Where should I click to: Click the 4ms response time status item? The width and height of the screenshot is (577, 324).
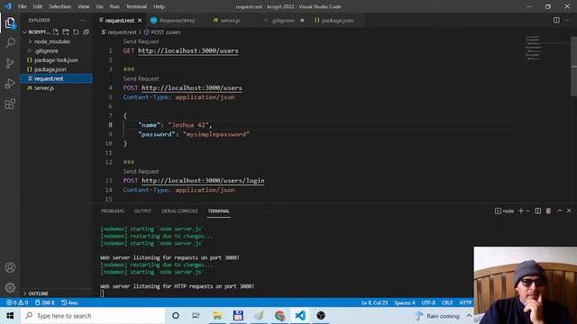coord(69,302)
